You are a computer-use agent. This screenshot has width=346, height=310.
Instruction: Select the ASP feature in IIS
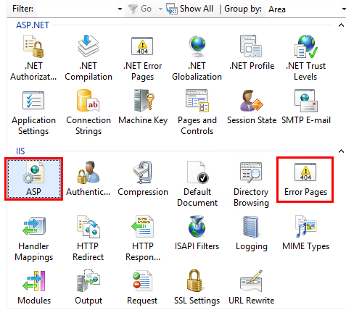point(34,179)
